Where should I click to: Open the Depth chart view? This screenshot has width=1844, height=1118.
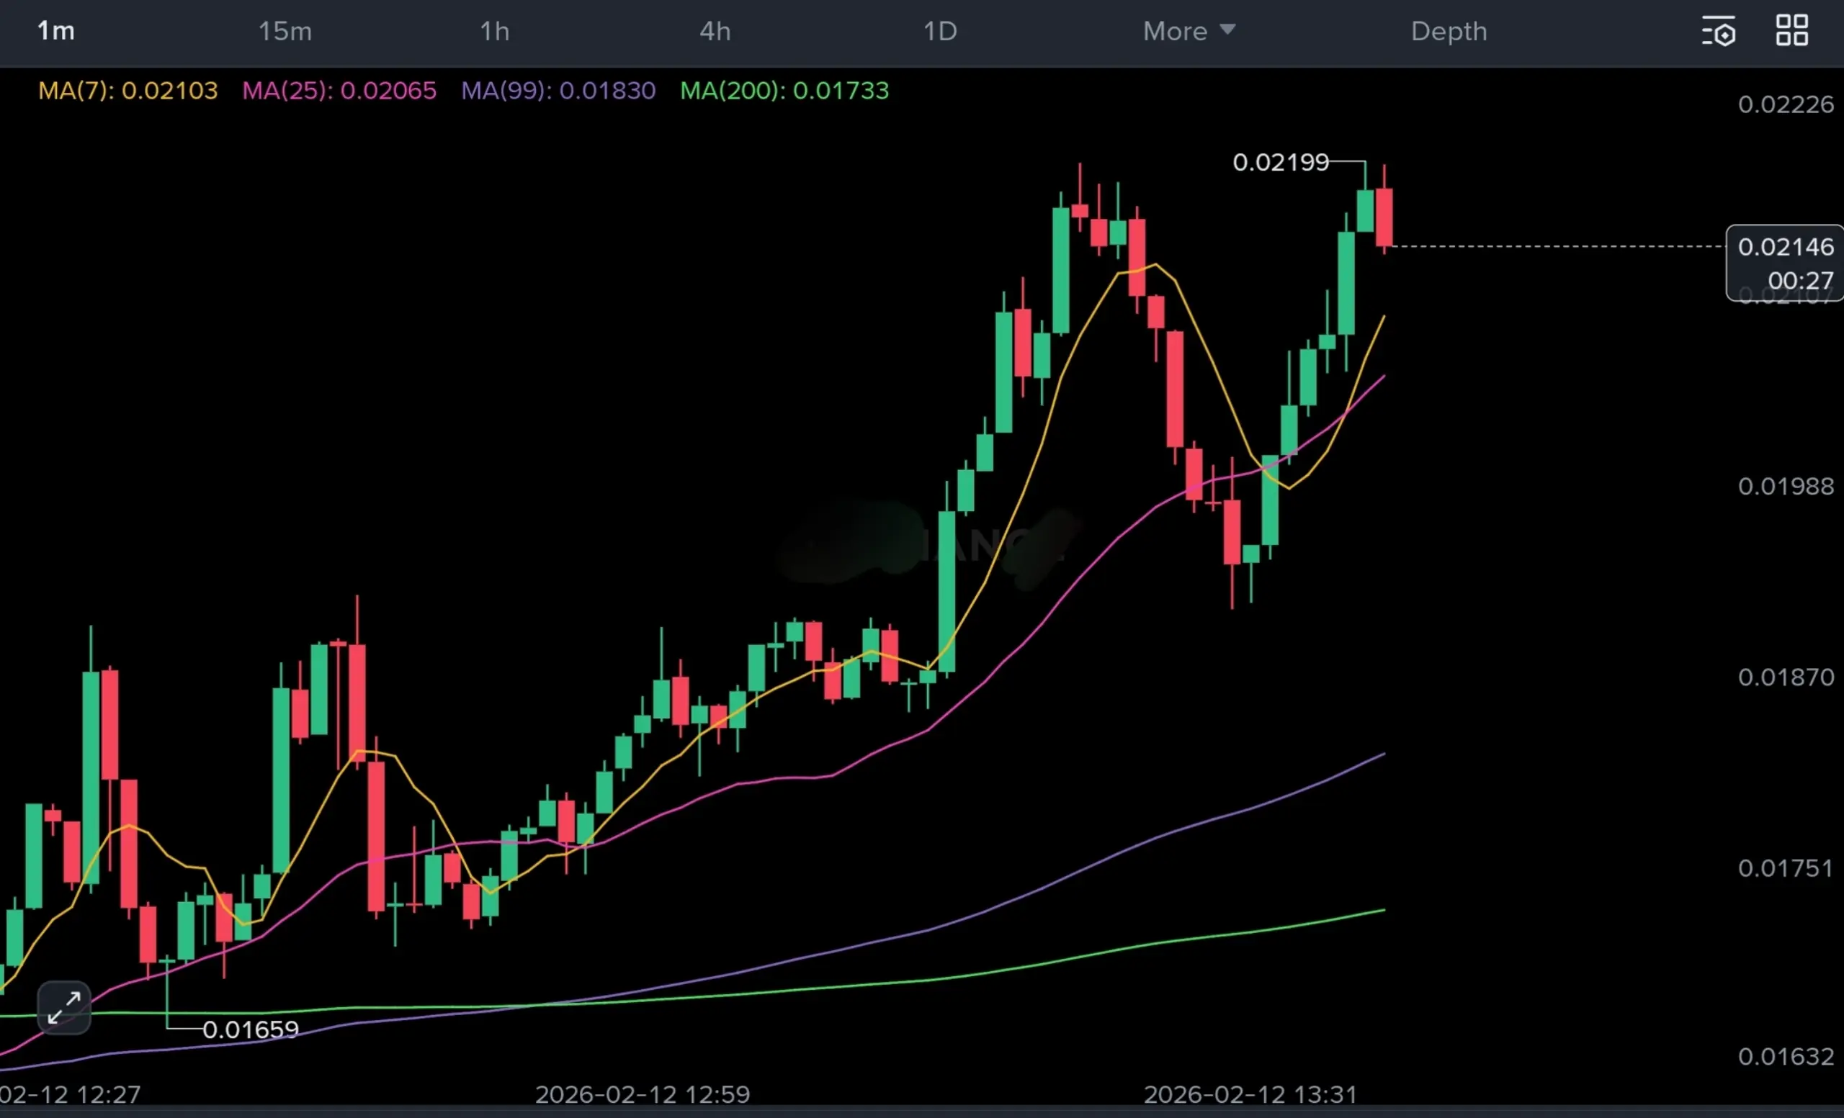click(1449, 32)
